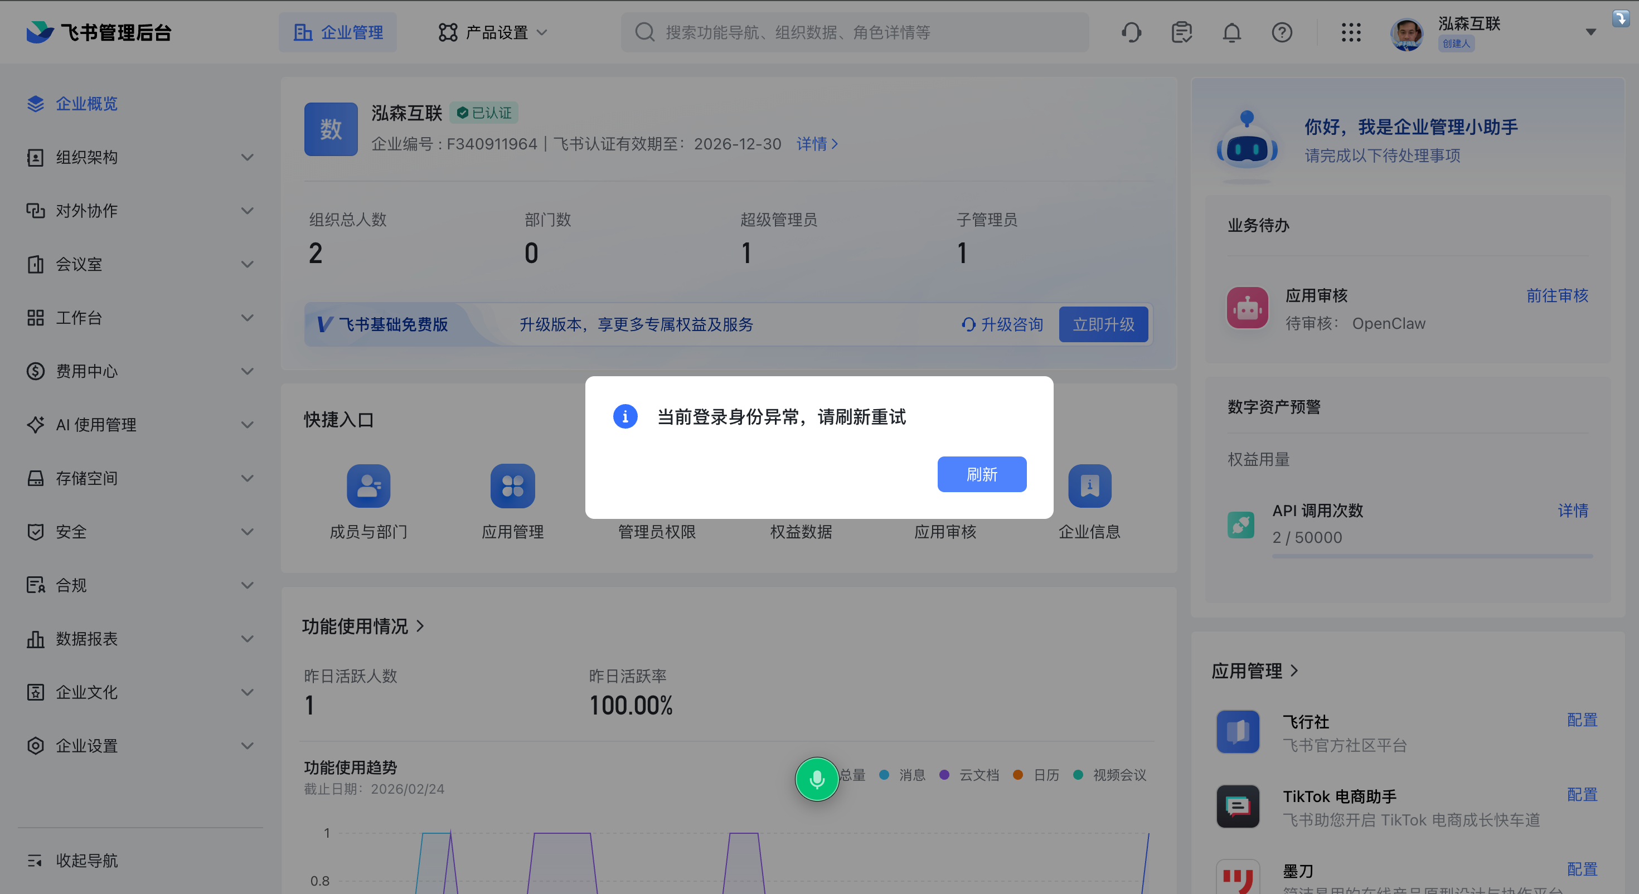Open 应用管理 shortcut icon

click(x=512, y=485)
